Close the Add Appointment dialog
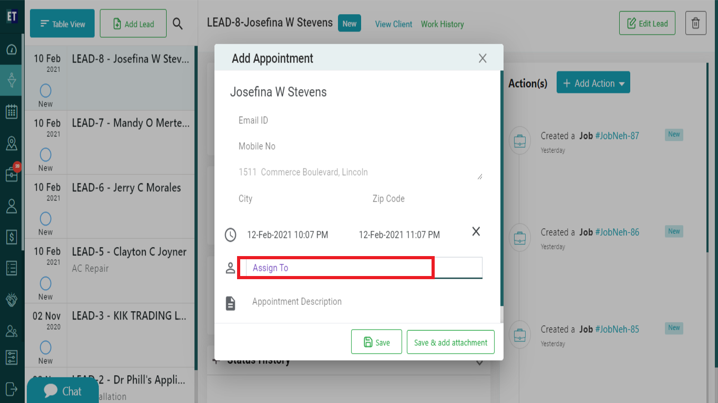Viewport: 718px width, 403px height. click(483, 58)
